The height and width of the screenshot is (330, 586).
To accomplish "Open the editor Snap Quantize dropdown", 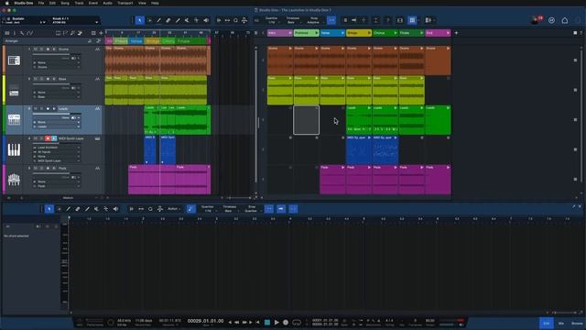I will point(251,209).
